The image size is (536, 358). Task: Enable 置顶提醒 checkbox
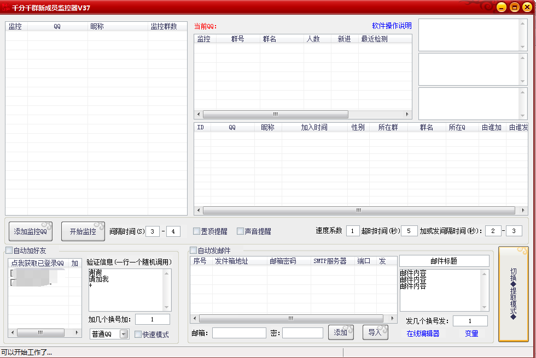tap(196, 231)
